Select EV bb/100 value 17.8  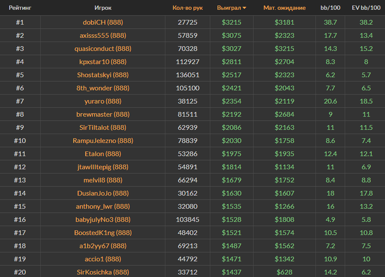[366, 193]
